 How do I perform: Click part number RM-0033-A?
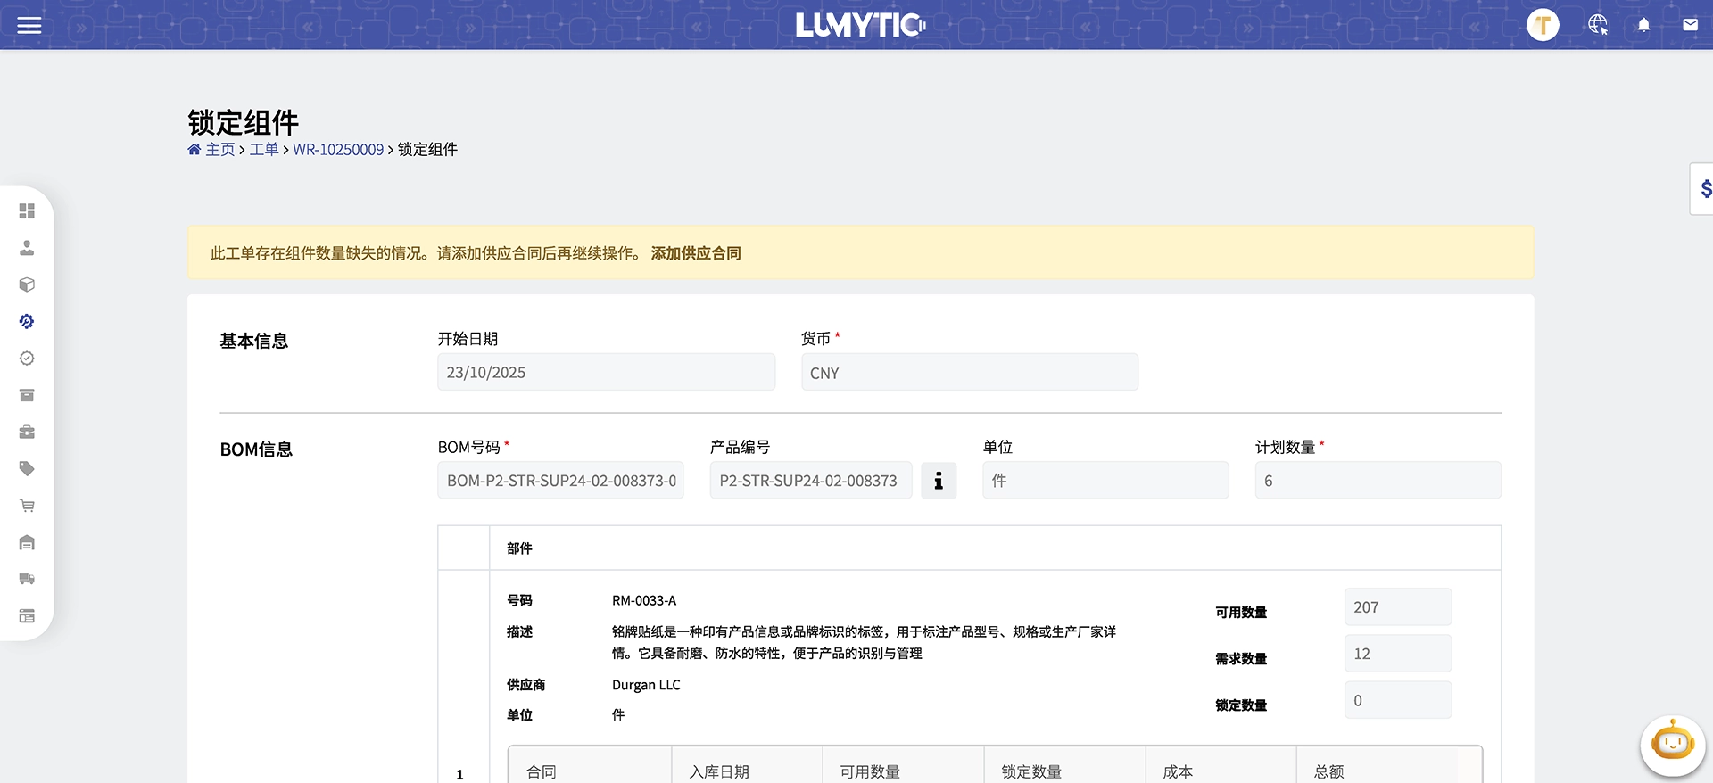click(x=644, y=600)
